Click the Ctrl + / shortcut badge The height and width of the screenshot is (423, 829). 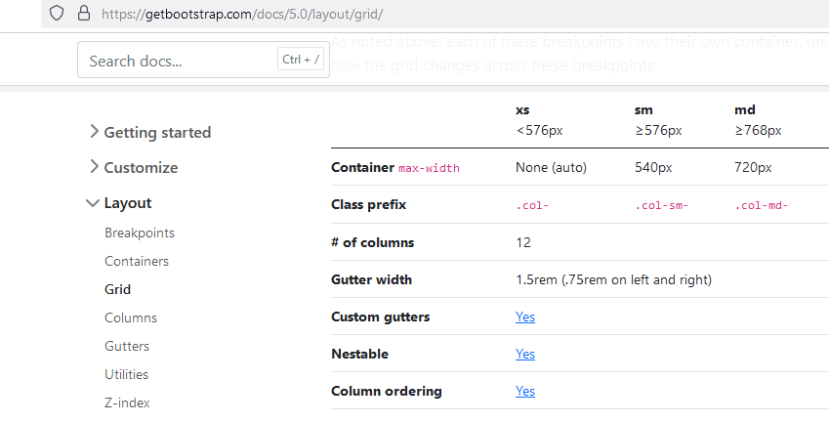300,61
